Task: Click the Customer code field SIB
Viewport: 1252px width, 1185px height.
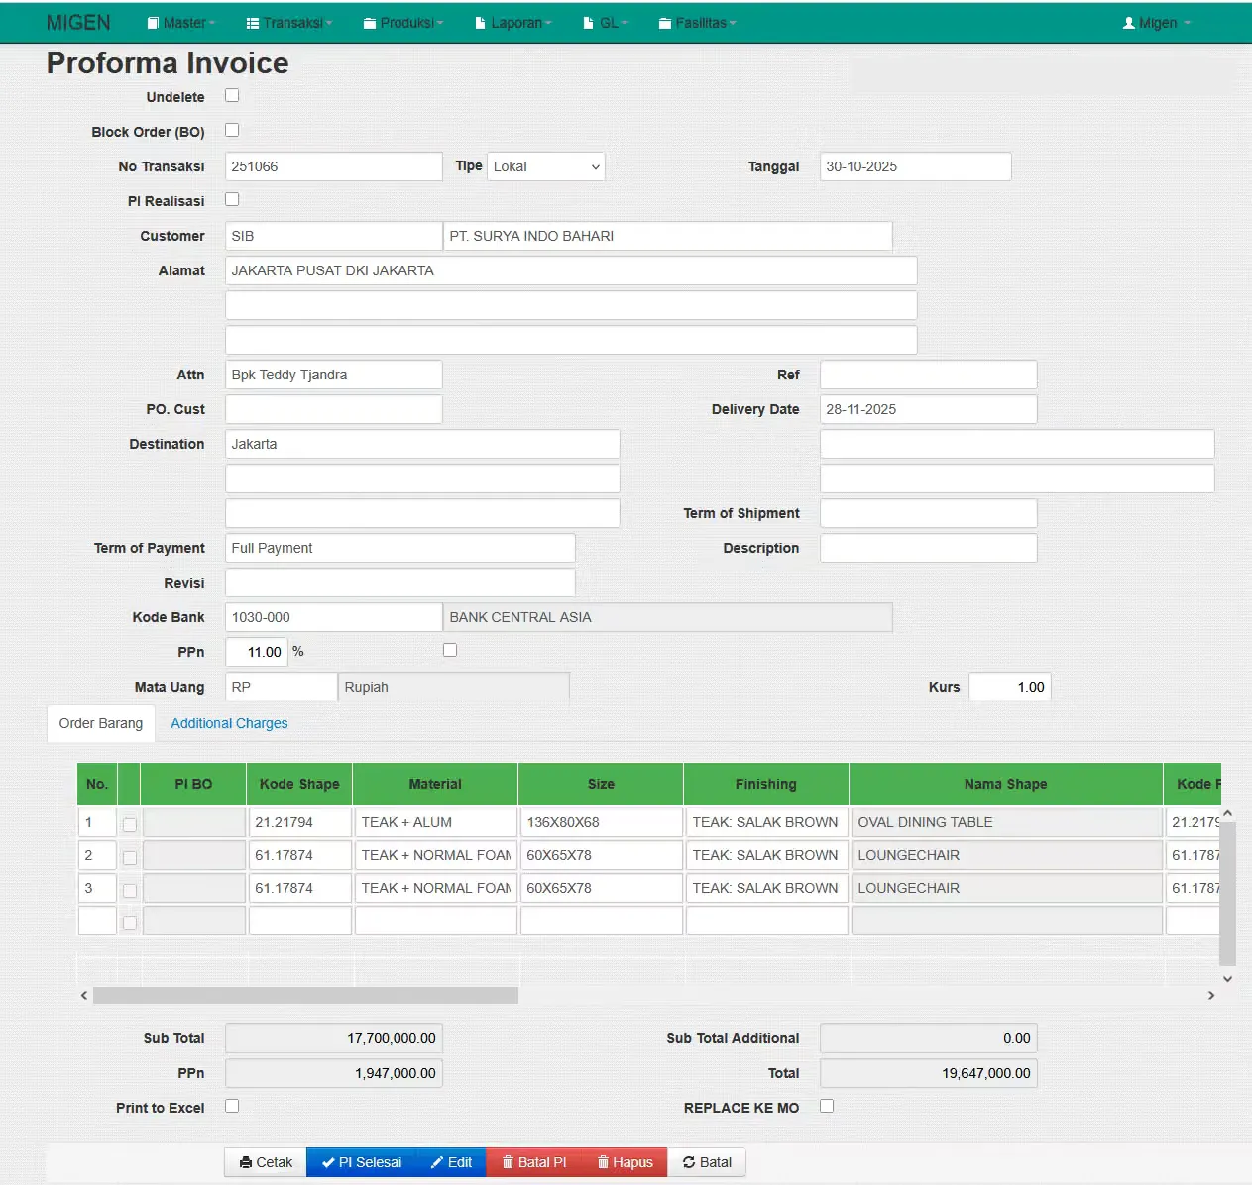Action: [x=334, y=236]
